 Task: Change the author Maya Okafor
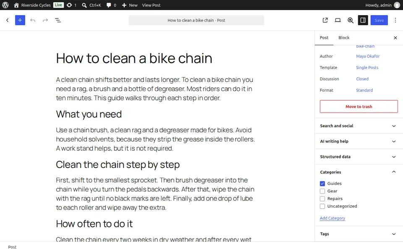coord(368,56)
